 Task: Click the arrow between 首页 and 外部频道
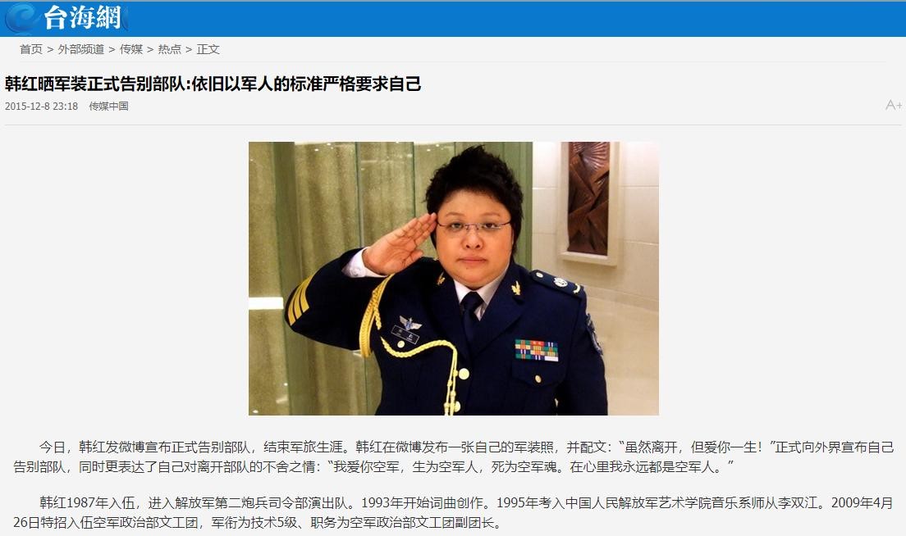(x=50, y=50)
